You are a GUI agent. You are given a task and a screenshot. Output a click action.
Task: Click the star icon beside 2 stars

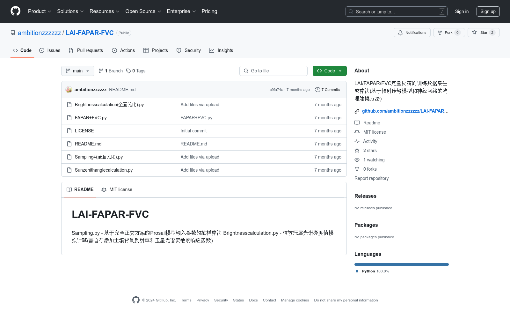point(357,151)
